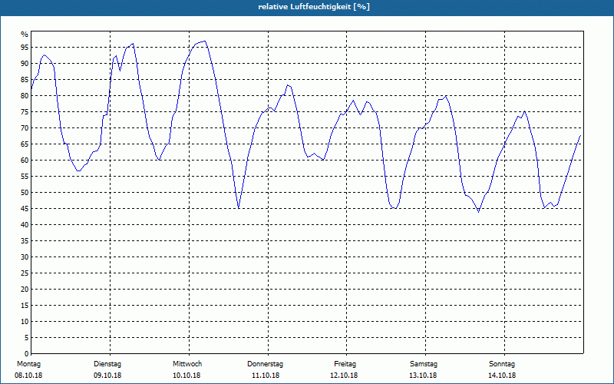
Task: Click the 65 value on the vertical axis
Action: coord(25,144)
